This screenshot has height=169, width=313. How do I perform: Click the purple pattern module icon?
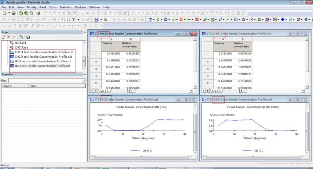click(x=267, y=19)
